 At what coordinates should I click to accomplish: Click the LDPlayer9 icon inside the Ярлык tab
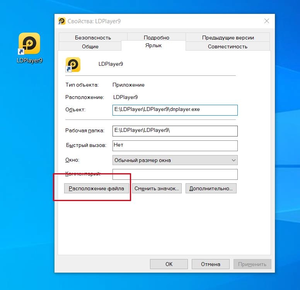coord(73,65)
